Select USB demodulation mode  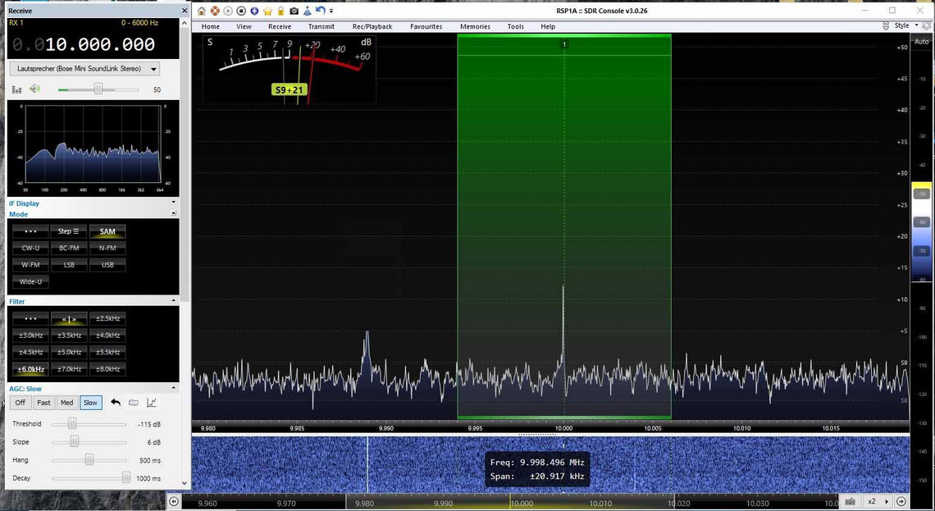[x=107, y=265]
